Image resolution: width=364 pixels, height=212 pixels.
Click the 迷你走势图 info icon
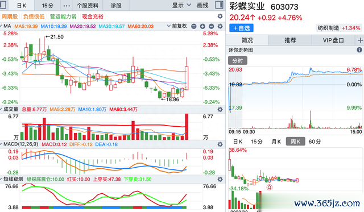click(359, 49)
